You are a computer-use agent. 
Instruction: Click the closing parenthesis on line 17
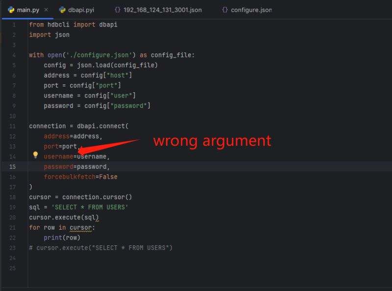pos(30,187)
